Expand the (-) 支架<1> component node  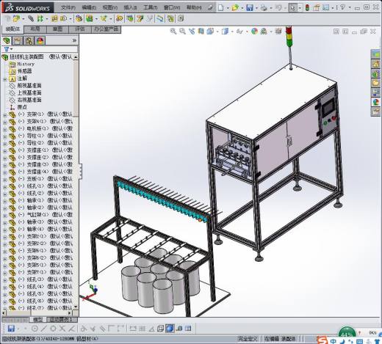4,114
